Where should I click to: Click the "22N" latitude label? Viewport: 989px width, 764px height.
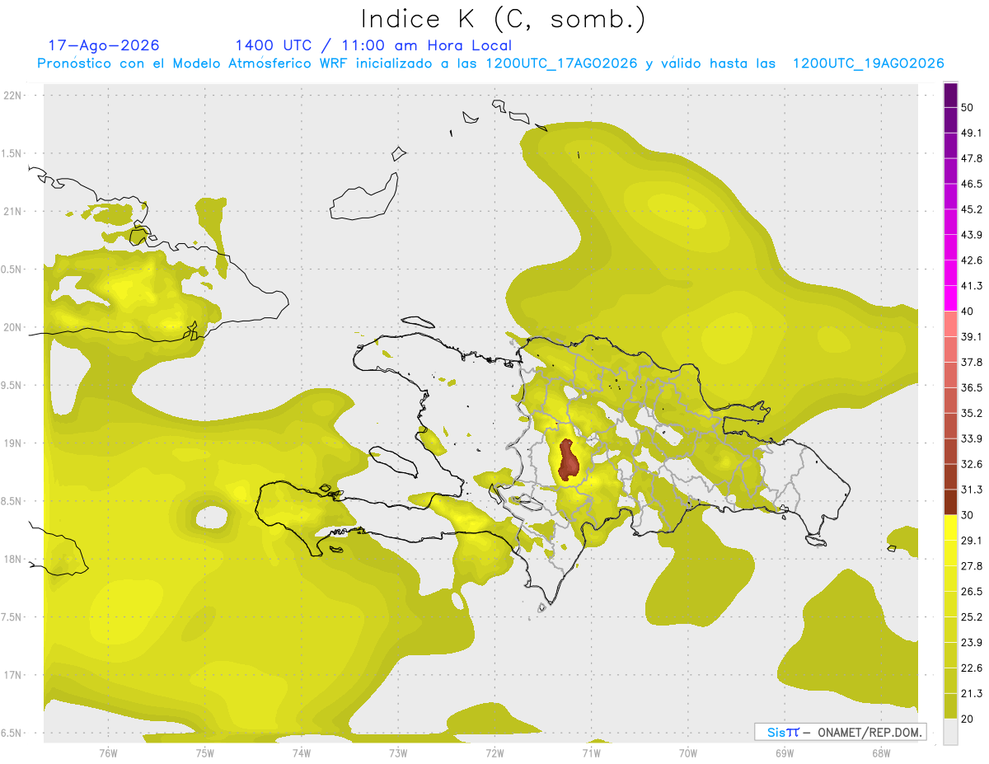point(12,95)
